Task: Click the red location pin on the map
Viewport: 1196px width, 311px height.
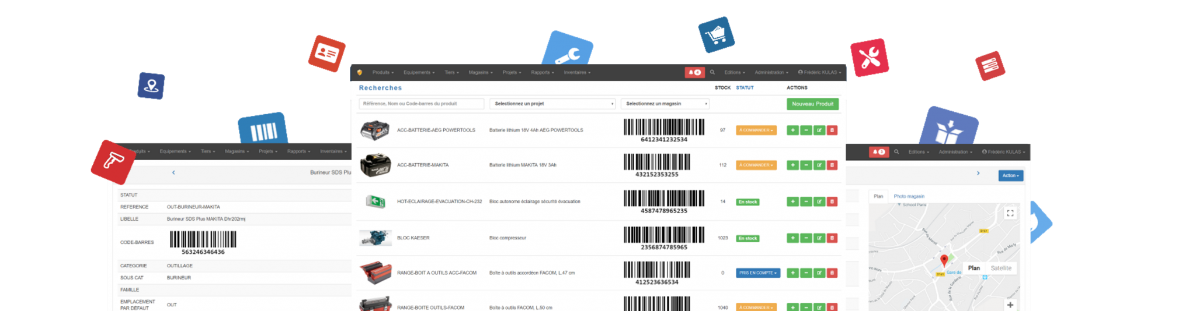Action: click(944, 260)
